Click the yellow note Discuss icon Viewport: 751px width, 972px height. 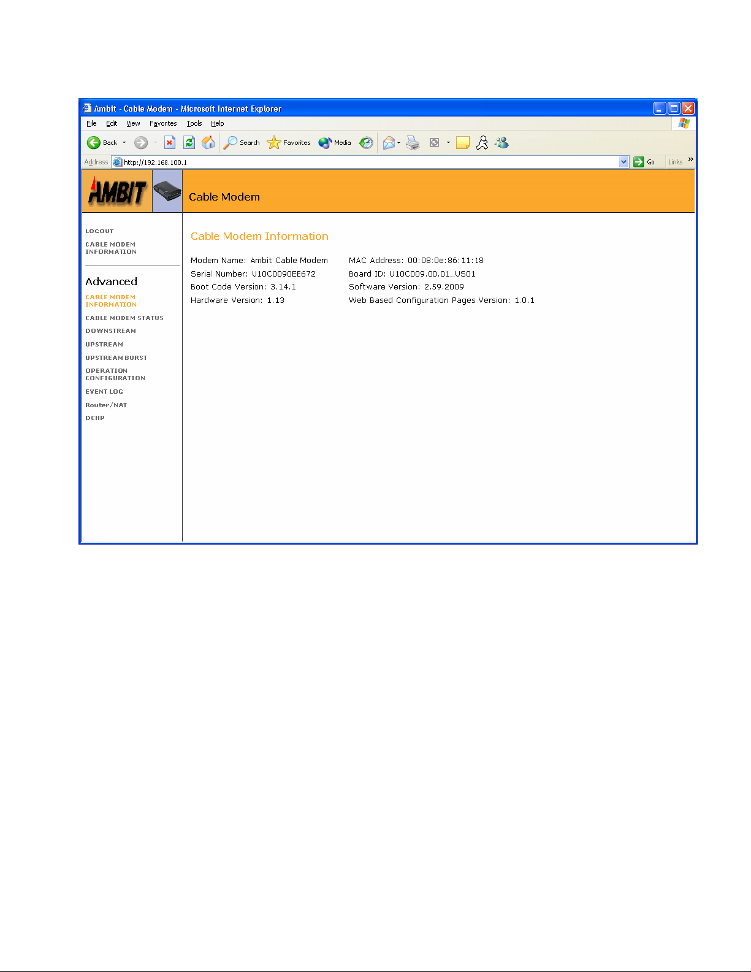(x=463, y=143)
